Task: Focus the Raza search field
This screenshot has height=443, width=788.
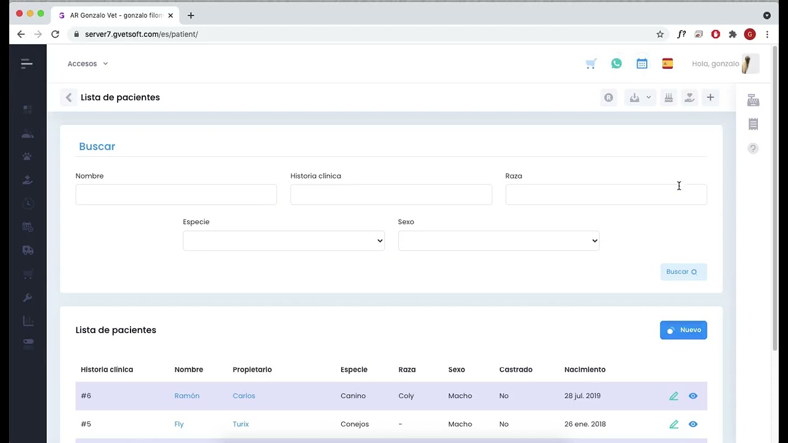Action: pyautogui.click(x=606, y=194)
